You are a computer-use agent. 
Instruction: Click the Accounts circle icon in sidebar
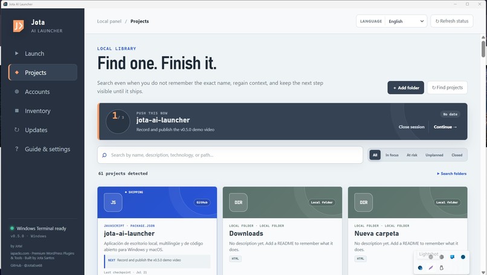tap(17, 92)
